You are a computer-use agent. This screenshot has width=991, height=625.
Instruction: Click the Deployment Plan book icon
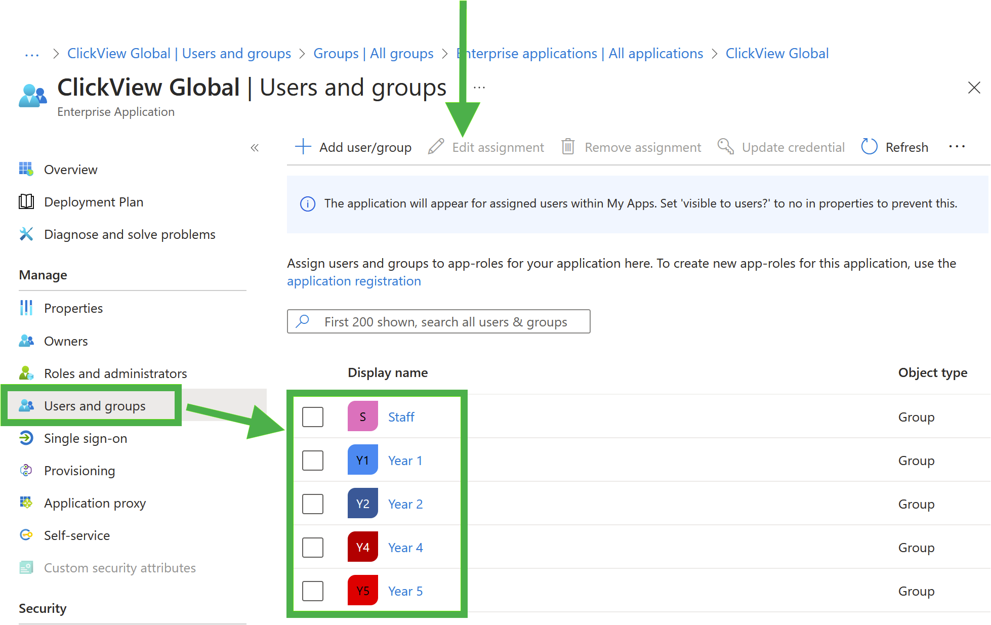pos(26,201)
